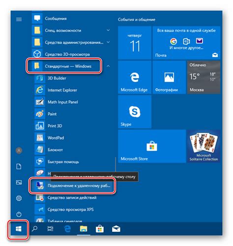This screenshot has width=233, height=246.
Task: Open File Explorer on the taskbar
Action: click(x=84, y=229)
